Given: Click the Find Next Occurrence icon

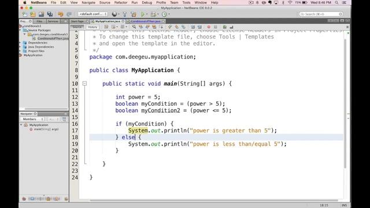Looking at the screenshot, I should click(147, 27).
